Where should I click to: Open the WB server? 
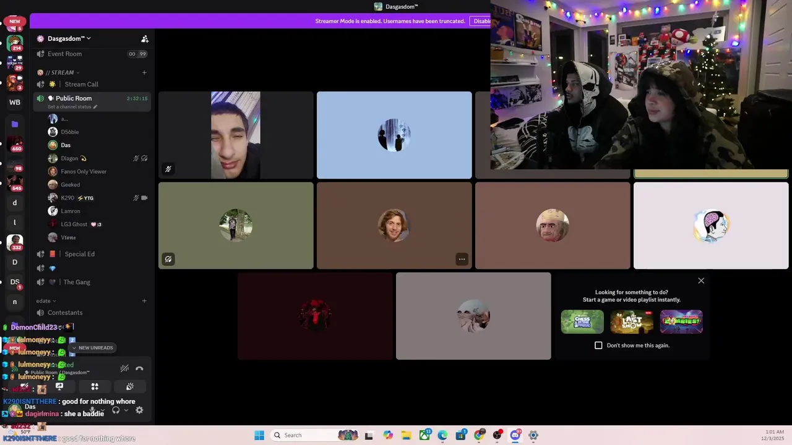pyautogui.click(x=15, y=103)
